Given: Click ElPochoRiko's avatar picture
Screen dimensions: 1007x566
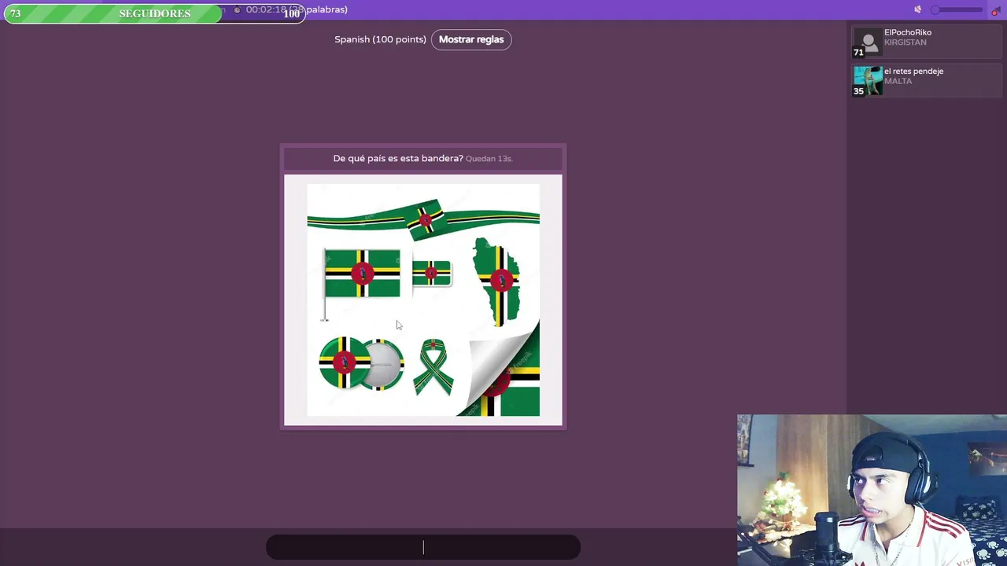Looking at the screenshot, I should point(869,42).
